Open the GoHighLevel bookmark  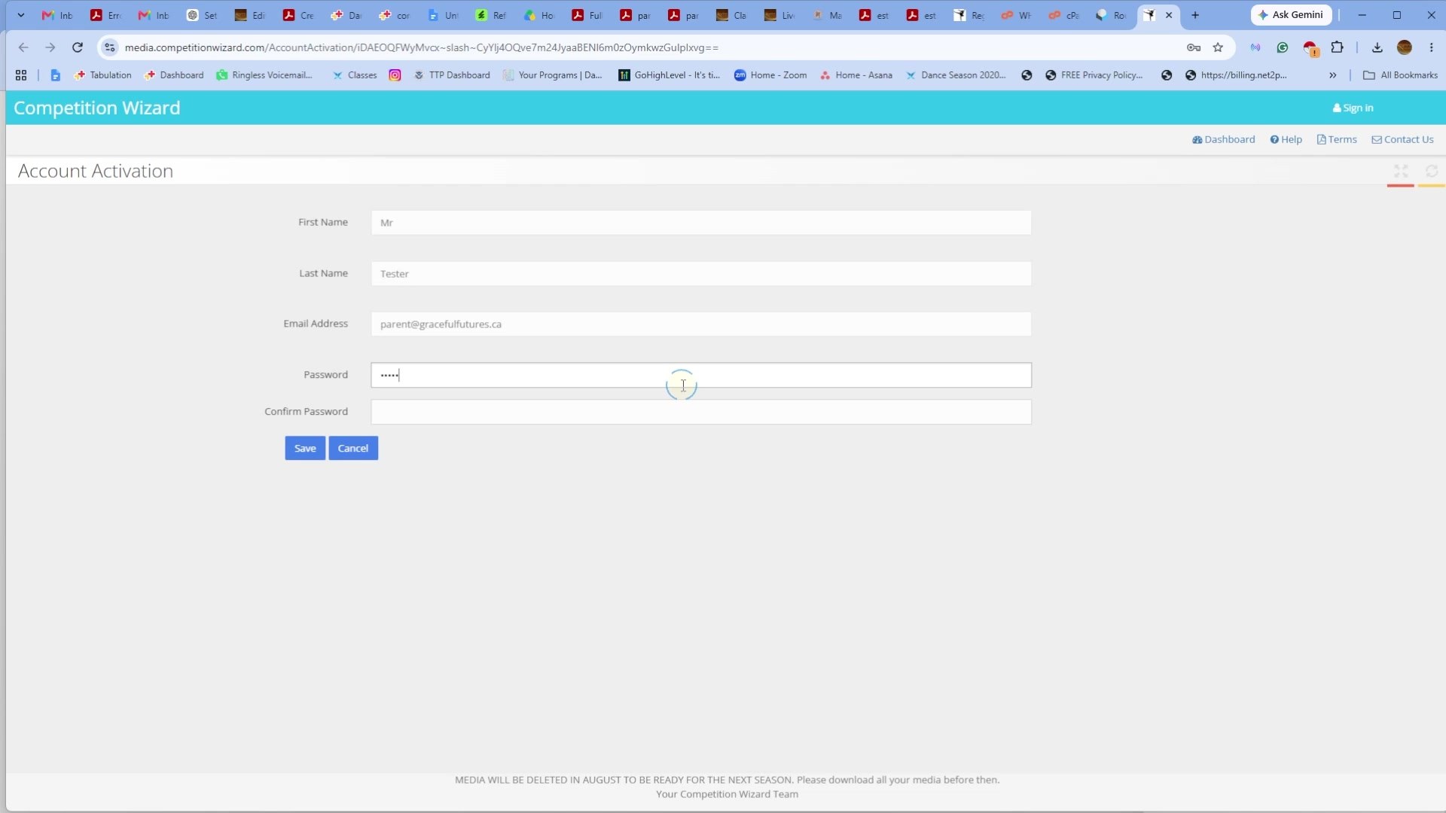pos(669,75)
